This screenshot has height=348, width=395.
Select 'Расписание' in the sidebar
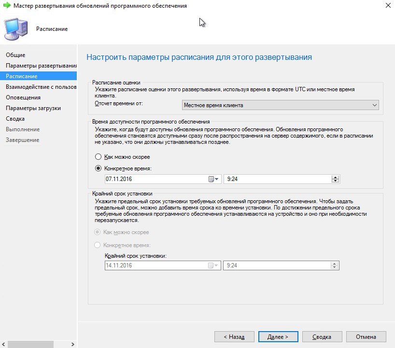tap(38, 76)
